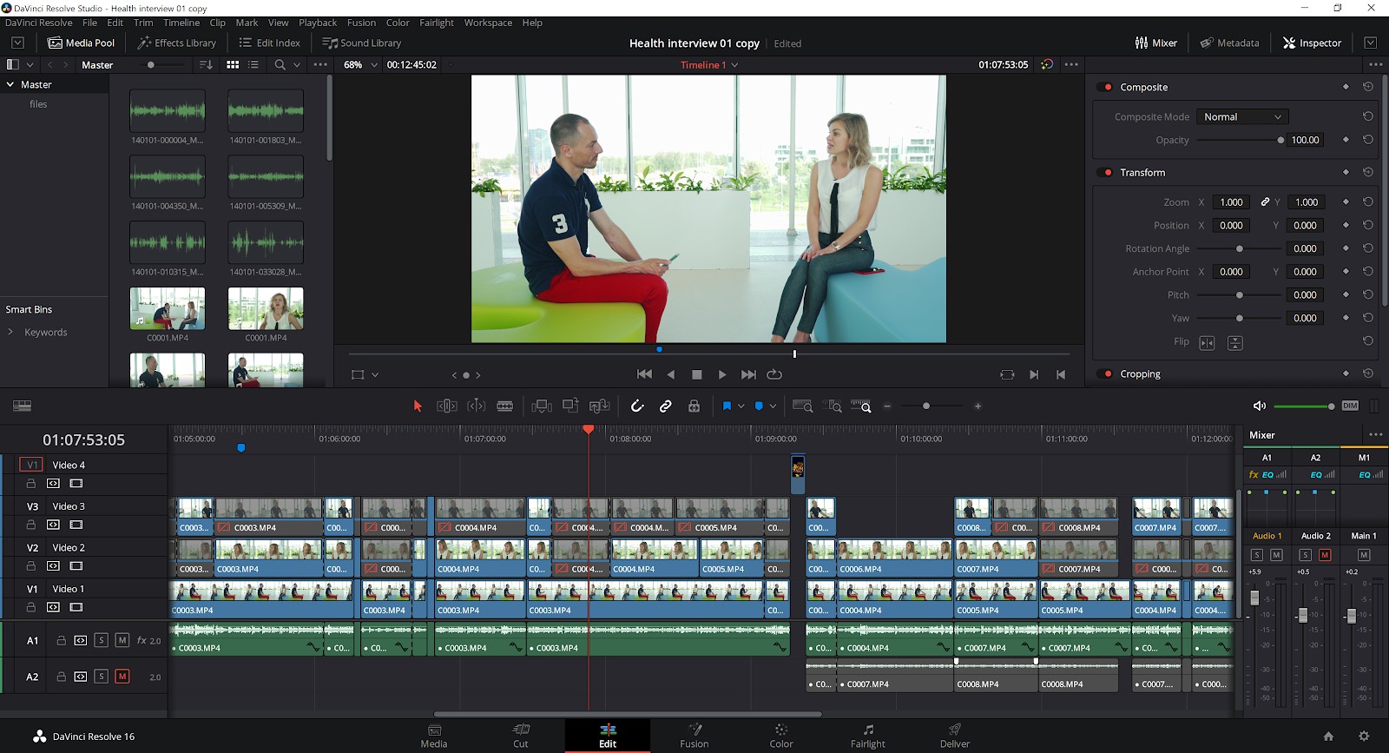
Task: Adjust the Opacity slider handle
Action: 1280,140
